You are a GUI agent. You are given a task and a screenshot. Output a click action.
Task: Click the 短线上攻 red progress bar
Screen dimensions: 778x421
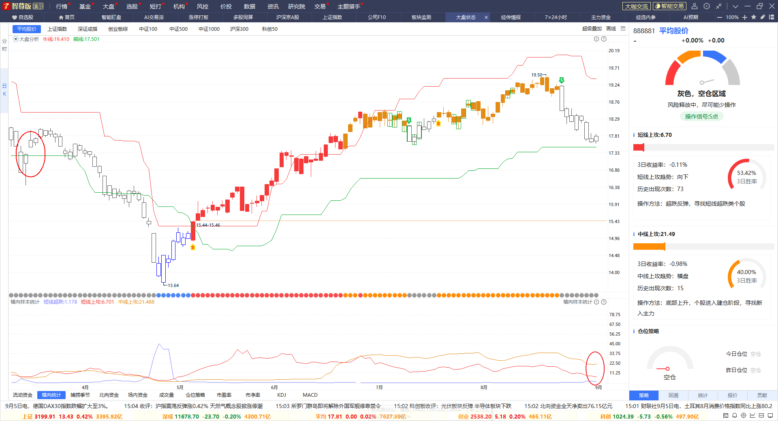pyautogui.click(x=639, y=147)
